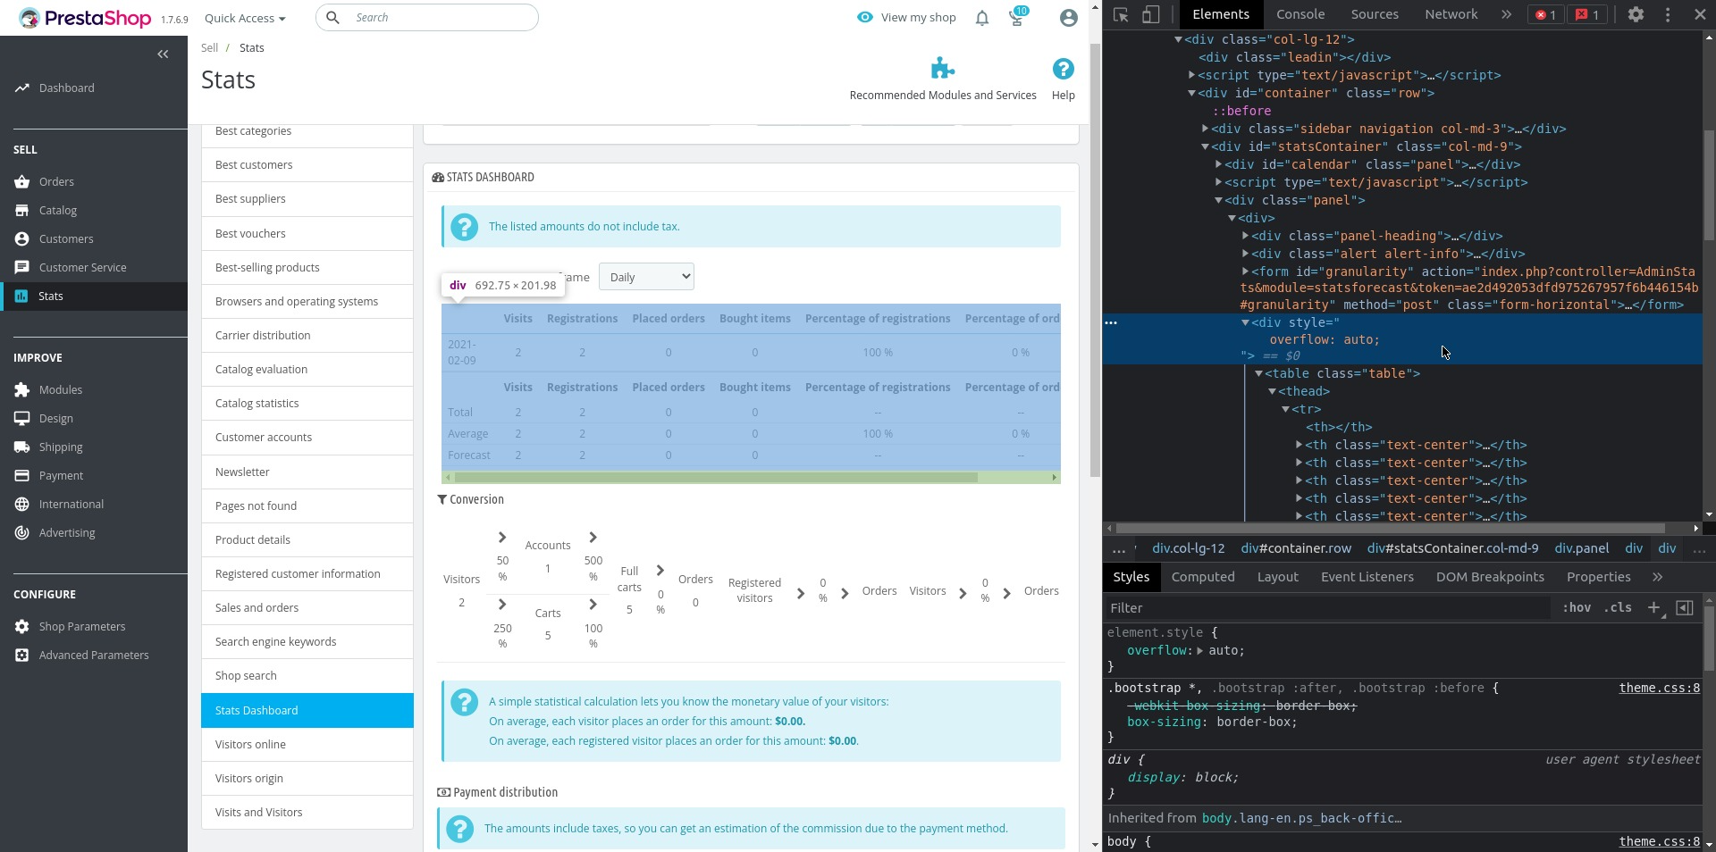Change the time frame using the Daily dropdown
Viewport: 1716px width, 852px height.
pos(645,277)
